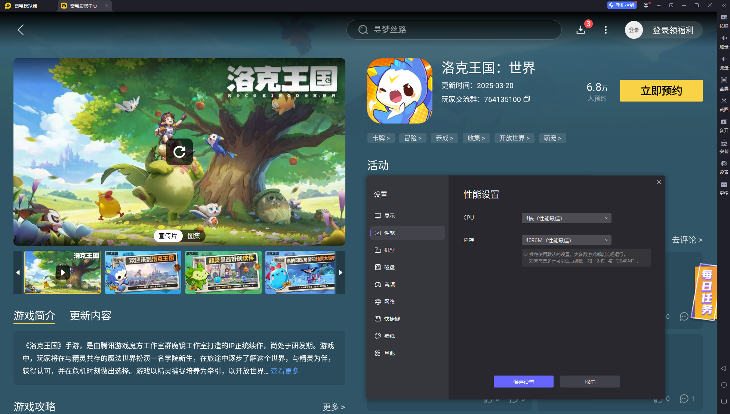Click 取消 button in settings
730x414 pixels.
click(590, 382)
